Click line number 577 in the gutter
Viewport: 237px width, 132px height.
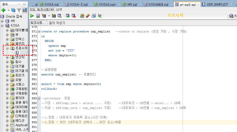click(x=34, y=60)
